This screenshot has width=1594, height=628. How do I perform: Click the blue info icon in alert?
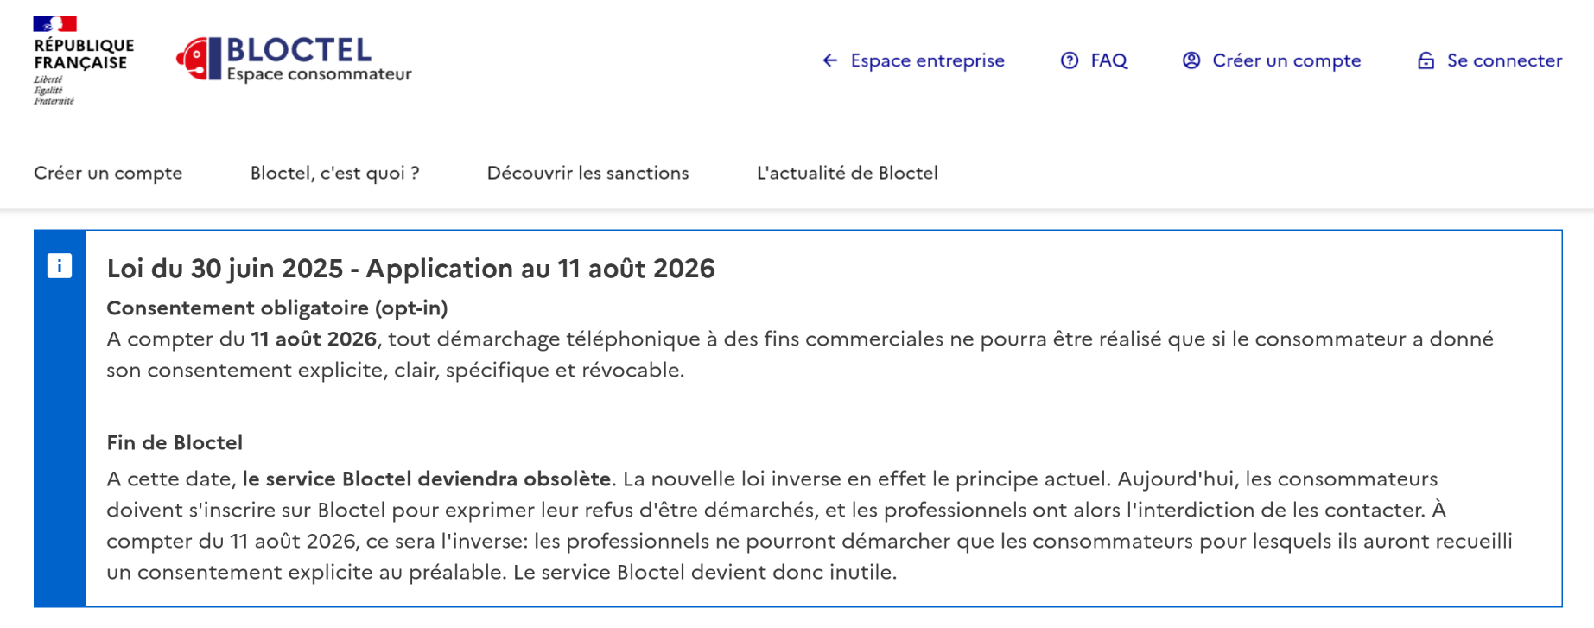click(x=60, y=266)
